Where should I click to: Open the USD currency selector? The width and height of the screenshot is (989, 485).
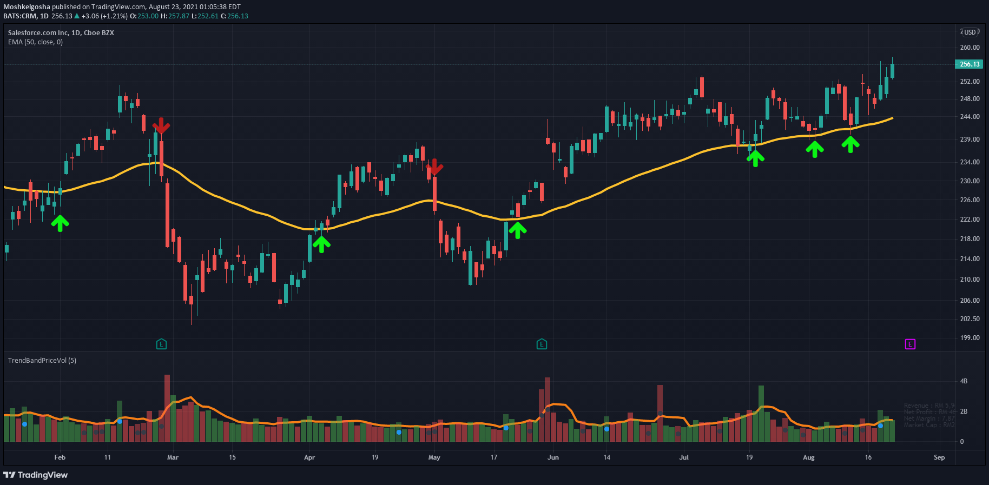970,32
